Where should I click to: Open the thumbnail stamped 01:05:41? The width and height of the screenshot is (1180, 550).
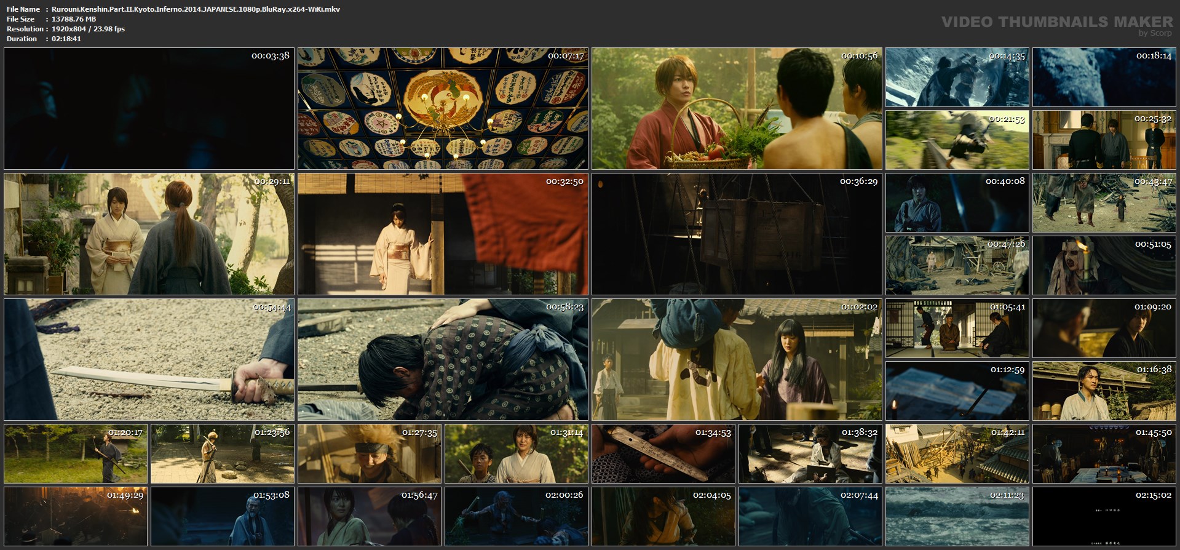click(x=957, y=329)
